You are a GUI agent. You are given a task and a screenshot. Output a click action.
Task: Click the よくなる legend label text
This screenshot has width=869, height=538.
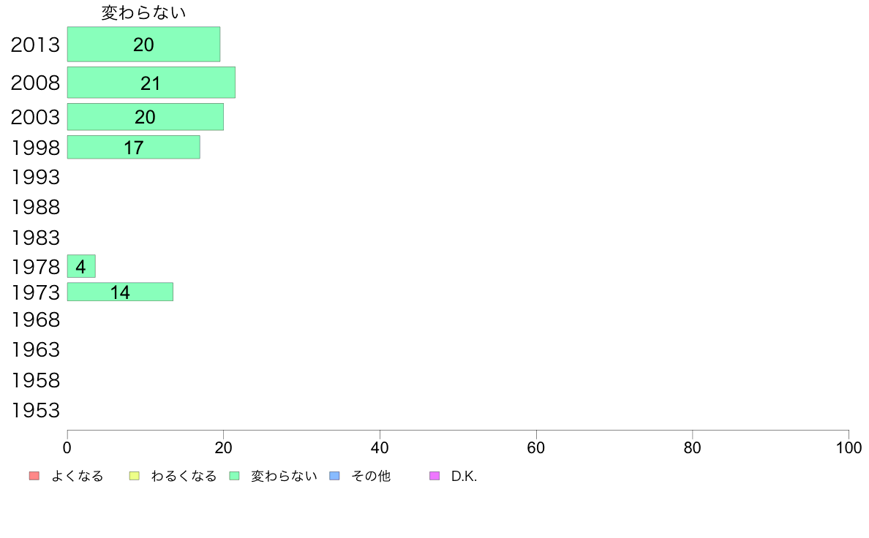[x=77, y=477]
